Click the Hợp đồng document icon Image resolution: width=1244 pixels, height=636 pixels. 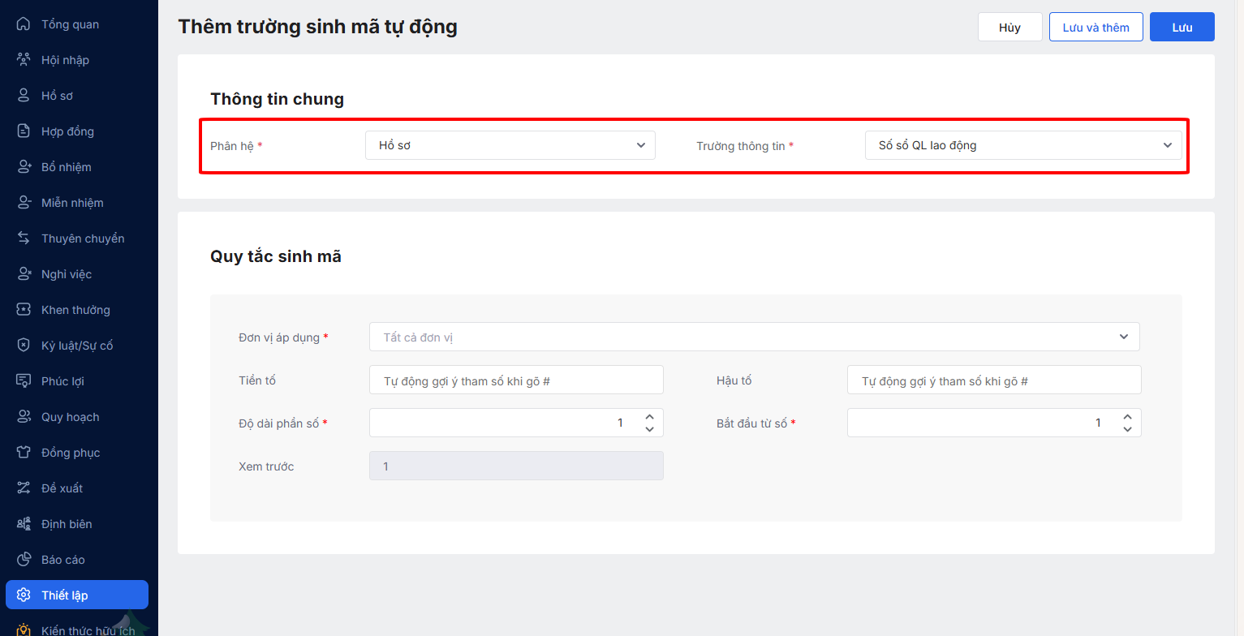(x=24, y=131)
